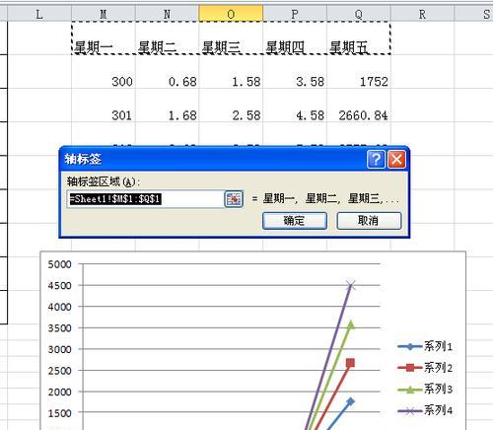The height and width of the screenshot is (430, 493).
Task: Select 系列4 legend entry in chart
Action: click(x=425, y=410)
